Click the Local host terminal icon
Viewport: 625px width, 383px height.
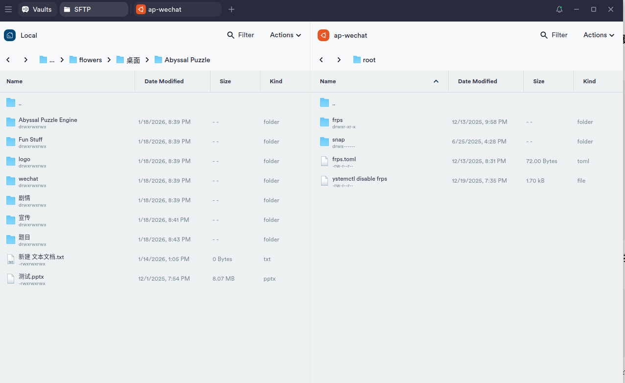coord(10,35)
